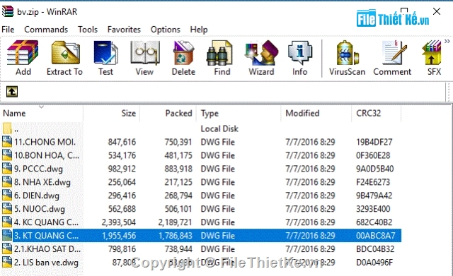Expand the toolbar overflow chevron
The image size is (453, 276).
(x=447, y=41)
